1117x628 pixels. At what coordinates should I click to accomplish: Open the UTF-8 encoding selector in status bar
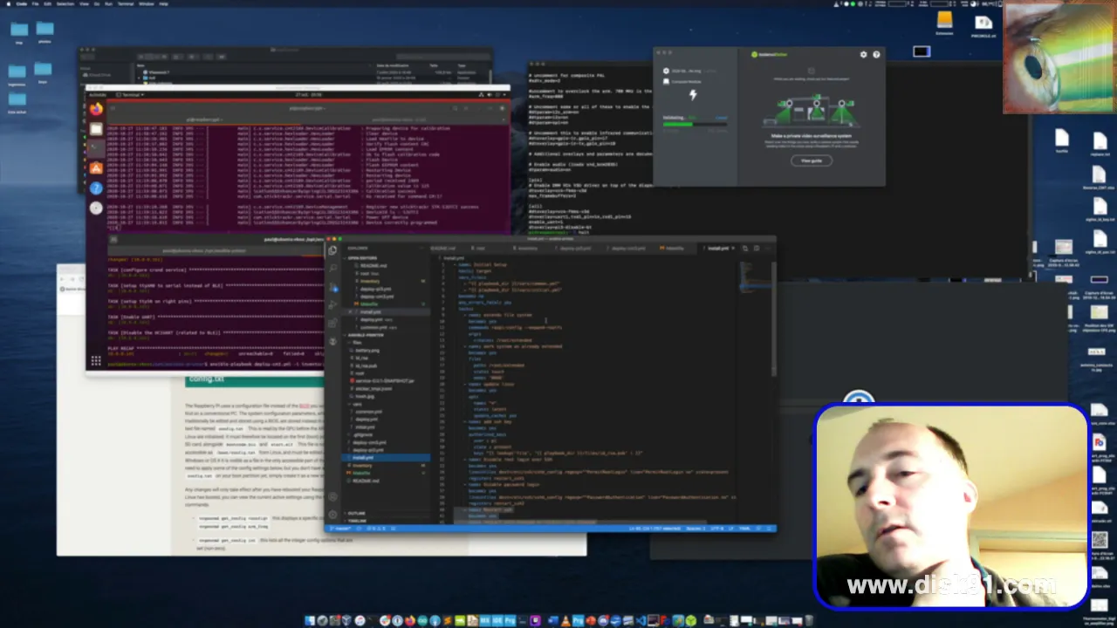click(x=717, y=528)
